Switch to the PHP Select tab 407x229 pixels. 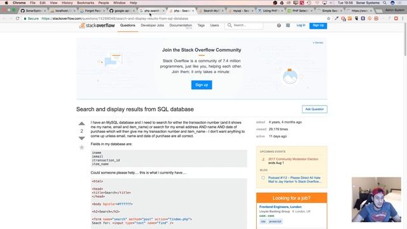pos(300,11)
